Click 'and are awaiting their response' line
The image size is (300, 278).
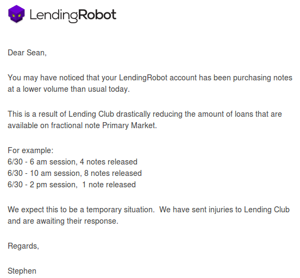coord(63,221)
